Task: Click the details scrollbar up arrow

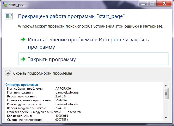Action: point(166,85)
